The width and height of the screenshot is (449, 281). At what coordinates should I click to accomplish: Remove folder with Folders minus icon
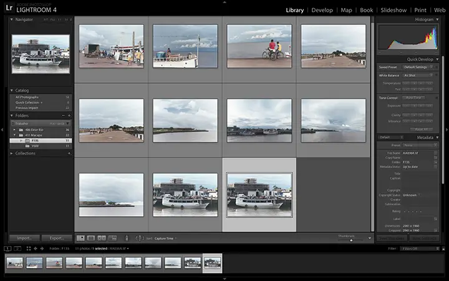click(x=63, y=116)
